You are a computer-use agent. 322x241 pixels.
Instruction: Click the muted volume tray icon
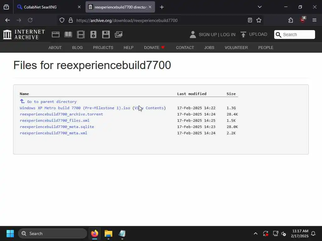(284, 233)
